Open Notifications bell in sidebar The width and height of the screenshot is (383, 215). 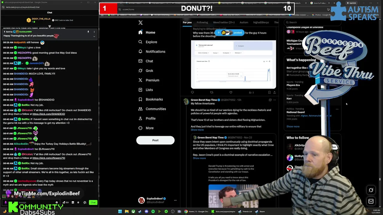(x=140, y=51)
